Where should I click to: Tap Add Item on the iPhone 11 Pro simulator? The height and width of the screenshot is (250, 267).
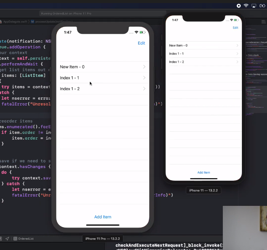[x=103, y=217]
